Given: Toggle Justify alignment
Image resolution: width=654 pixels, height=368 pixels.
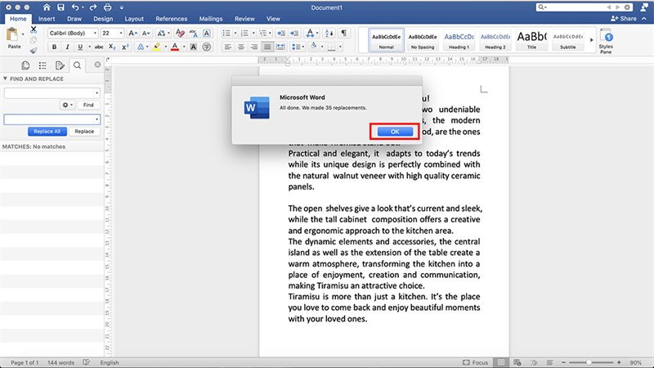Looking at the screenshot, I should 267,47.
